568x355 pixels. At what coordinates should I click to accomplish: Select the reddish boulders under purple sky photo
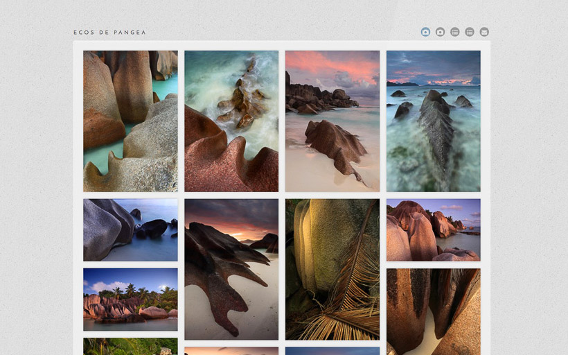click(433, 230)
